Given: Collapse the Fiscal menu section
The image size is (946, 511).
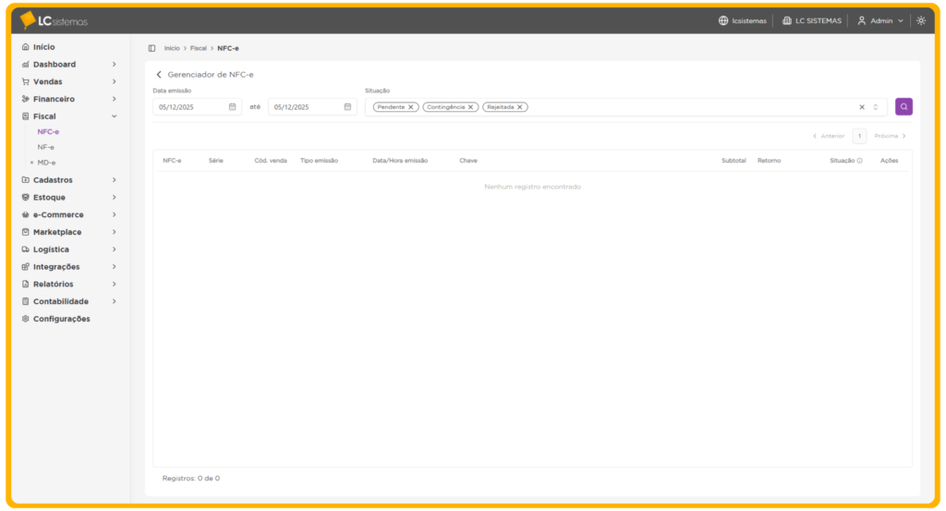Looking at the screenshot, I should [114, 116].
